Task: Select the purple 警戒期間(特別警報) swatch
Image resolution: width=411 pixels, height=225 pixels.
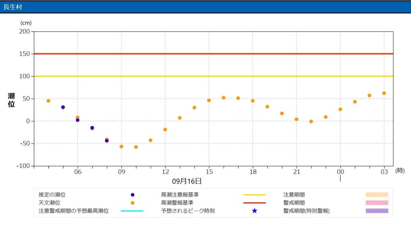Action: point(377,211)
